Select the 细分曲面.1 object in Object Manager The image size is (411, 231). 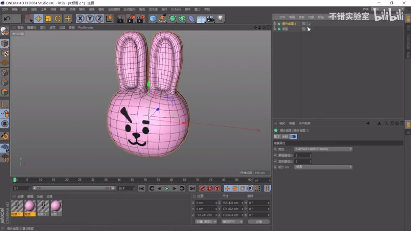point(289,24)
